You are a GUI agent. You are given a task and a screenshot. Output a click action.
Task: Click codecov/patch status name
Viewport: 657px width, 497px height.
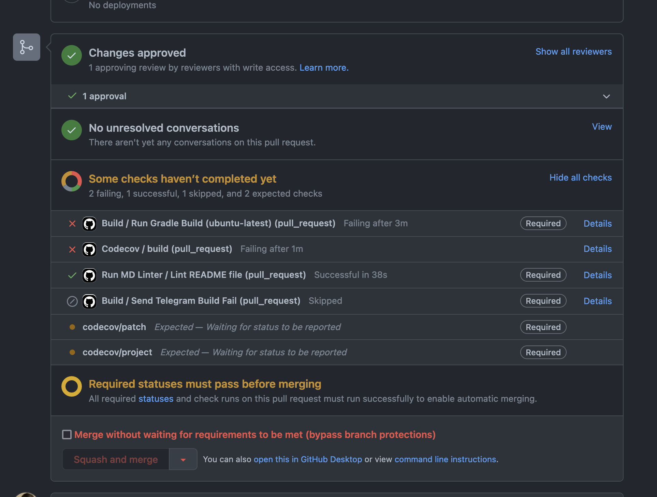tap(114, 327)
